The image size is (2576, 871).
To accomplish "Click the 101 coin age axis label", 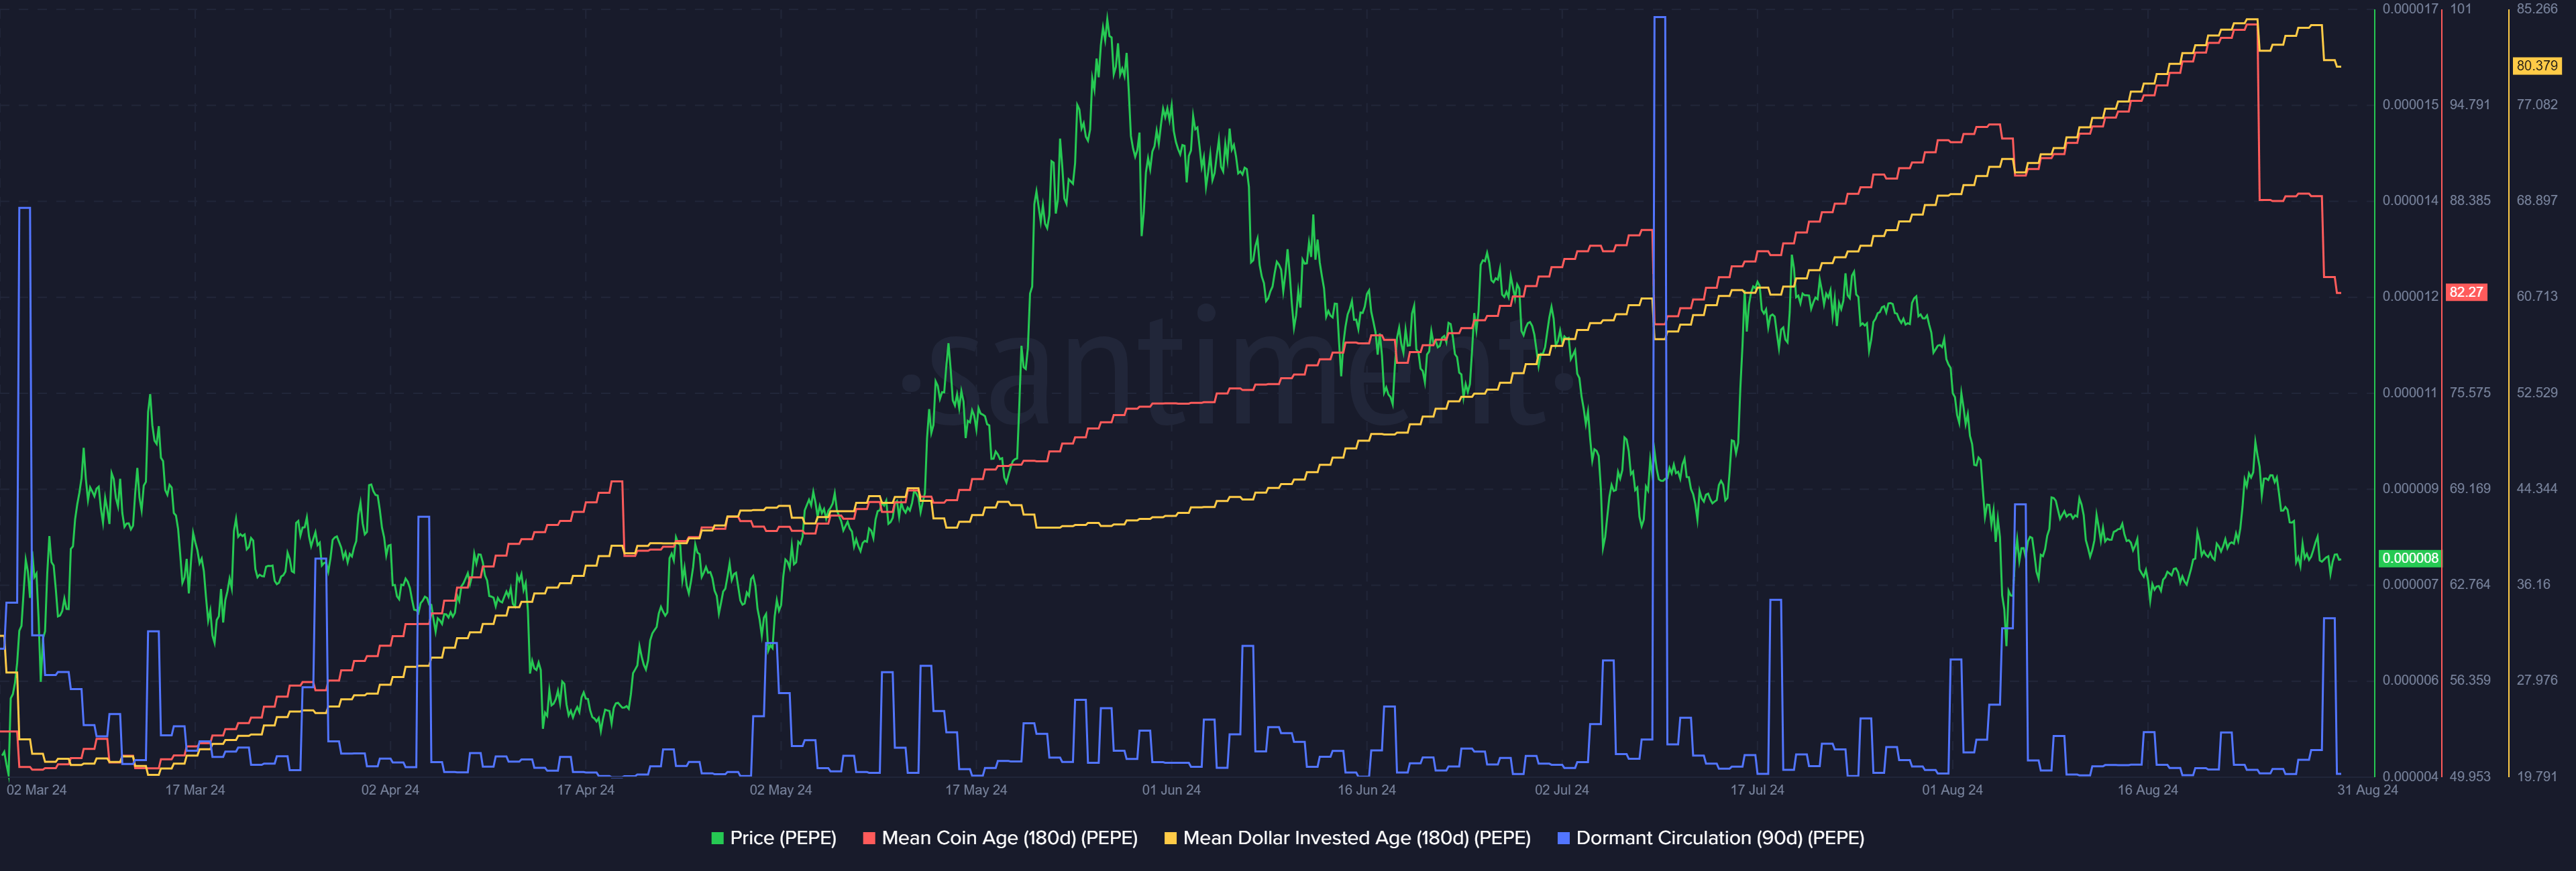I will (x=2461, y=9).
